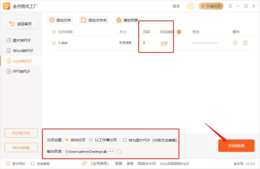This screenshot has width=260, height=169.
Task: Click the 录屏 recommendation link
Action: click(118, 164)
